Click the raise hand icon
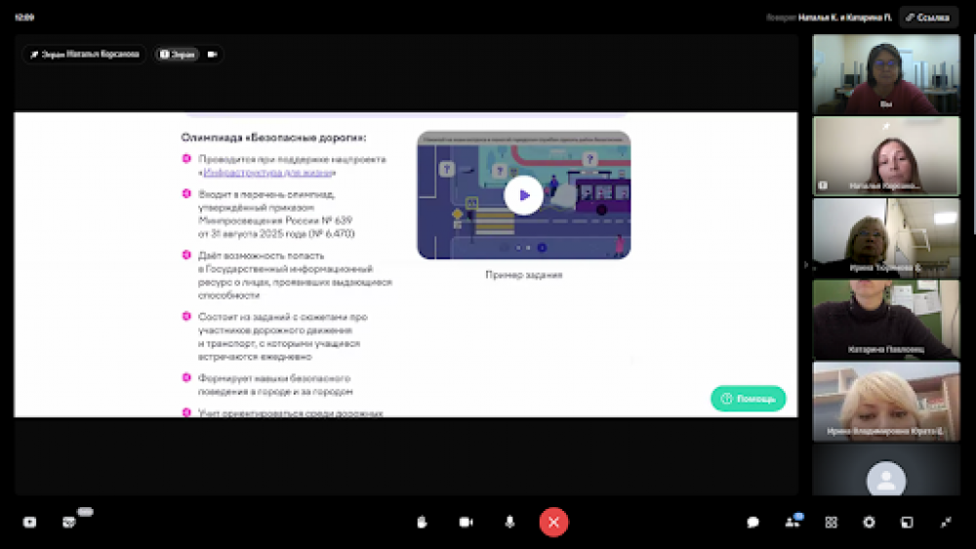Viewport: 976px width, 549px height. (422, 523)
